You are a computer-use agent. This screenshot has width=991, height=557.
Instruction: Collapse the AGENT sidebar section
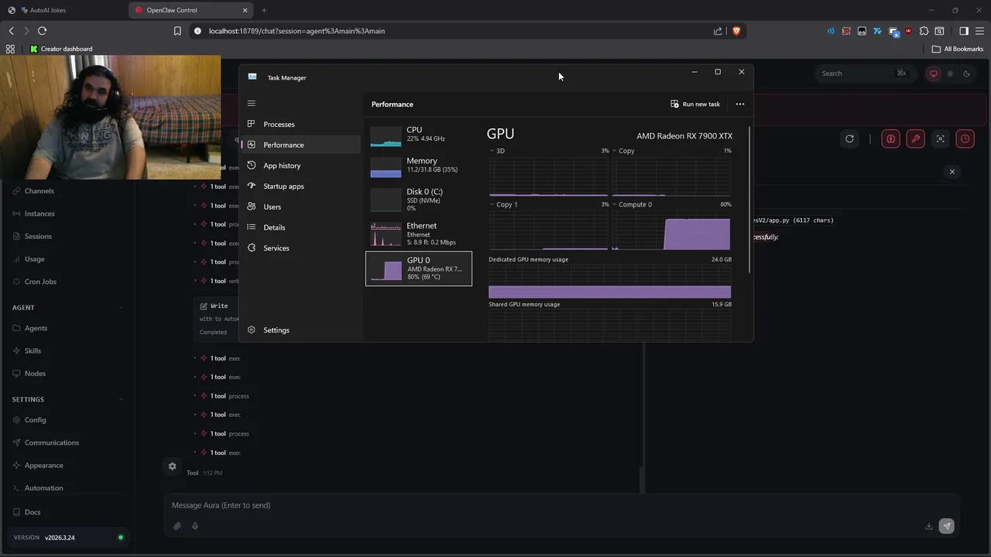[68, 308]
